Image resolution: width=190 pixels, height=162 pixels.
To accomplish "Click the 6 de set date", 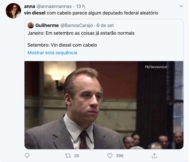I will [x=105, y=25].
